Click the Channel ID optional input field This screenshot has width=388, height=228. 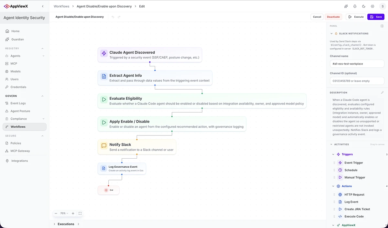357,81
